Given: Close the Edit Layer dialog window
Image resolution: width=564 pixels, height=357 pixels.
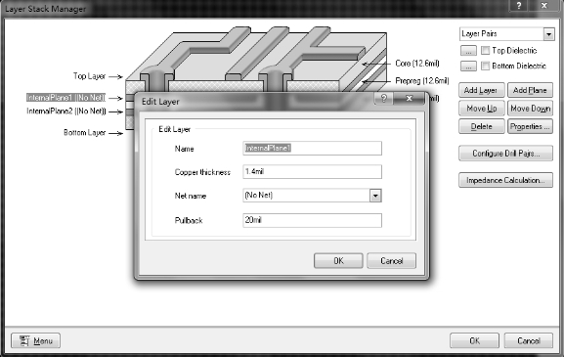Looking at the screenshot, I should coord(409,98).
